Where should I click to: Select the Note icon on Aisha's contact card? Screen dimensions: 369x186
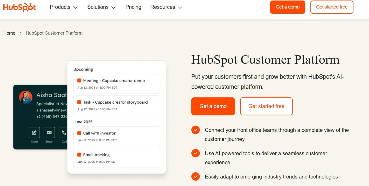tap(34, 132)
